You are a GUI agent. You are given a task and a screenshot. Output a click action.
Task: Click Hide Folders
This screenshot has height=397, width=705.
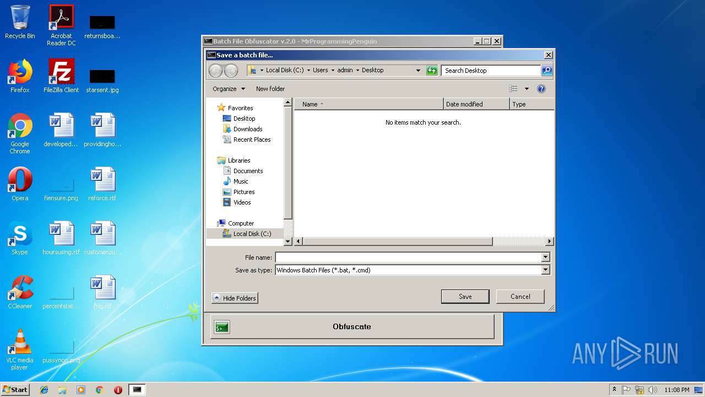[235, 298]
